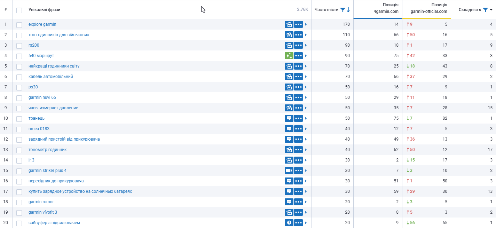
Task: Select checkbox for транець row
Action: 19,119
